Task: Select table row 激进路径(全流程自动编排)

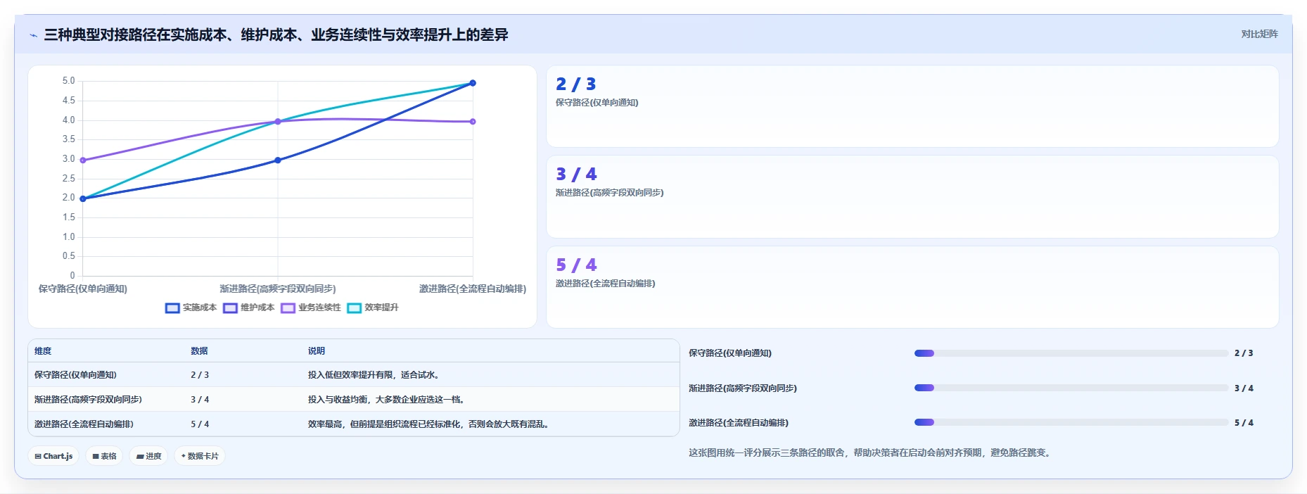Action: pos(354,424)
